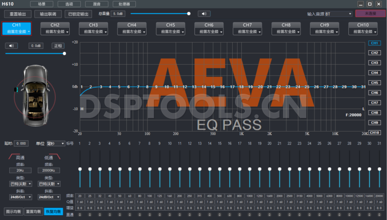Toggle the 正相 phase button

pyautogui.click(x=58, y=46)
